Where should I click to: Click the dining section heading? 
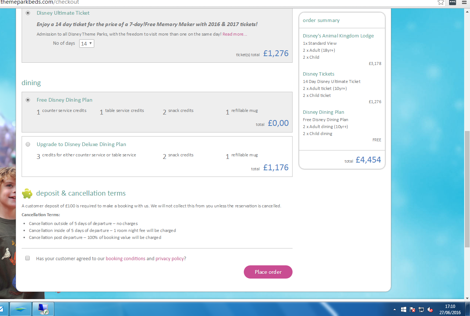pyautogui.click(x=31, y=83)
